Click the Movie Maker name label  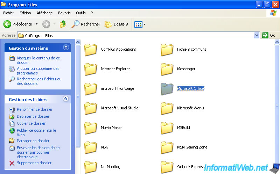[111, 128]
